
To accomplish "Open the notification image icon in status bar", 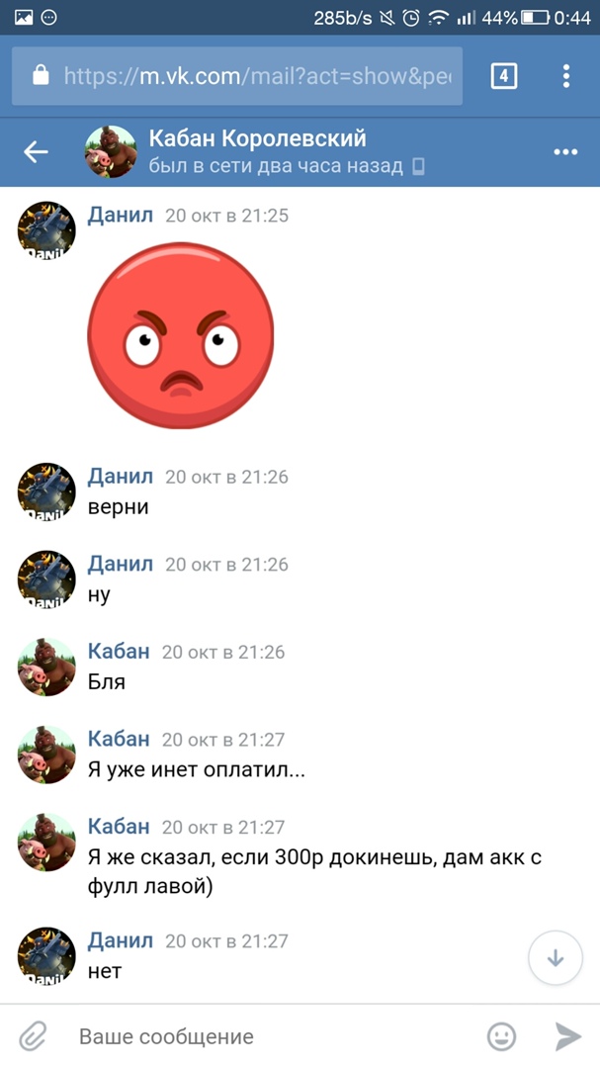I will pos(24,19).
